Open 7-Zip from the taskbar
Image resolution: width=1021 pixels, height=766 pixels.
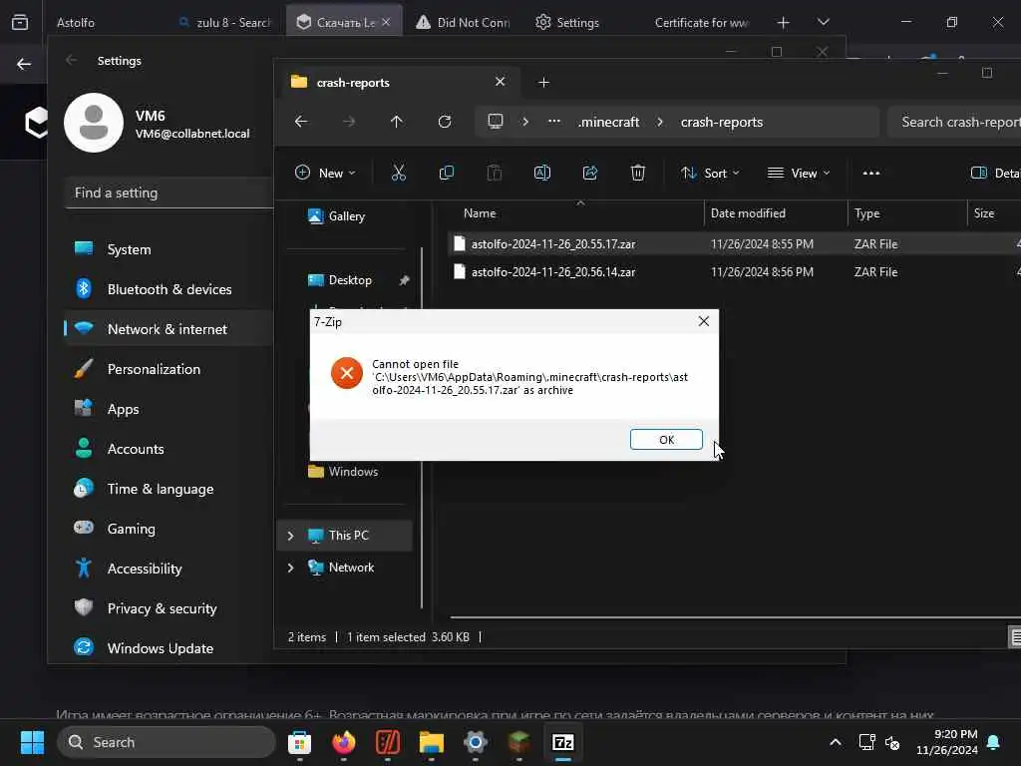[563, 742]
